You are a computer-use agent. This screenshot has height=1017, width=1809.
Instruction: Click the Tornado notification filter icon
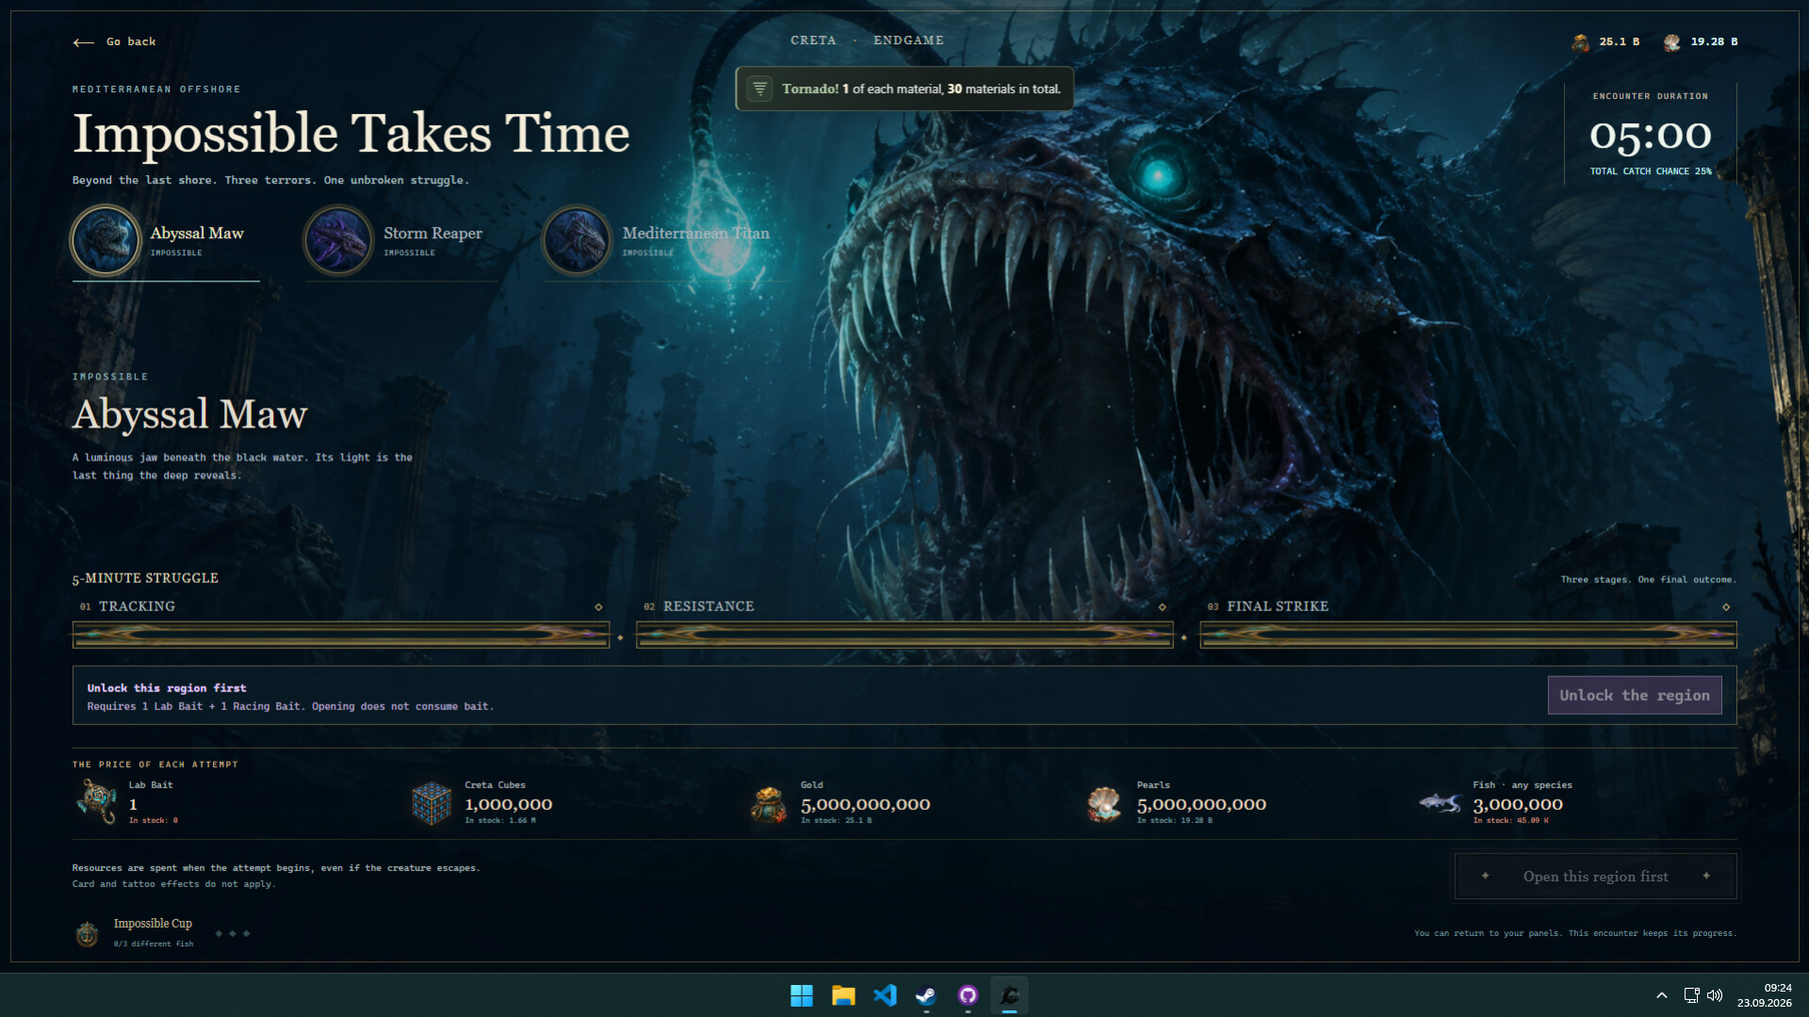[x=759, y=89]
